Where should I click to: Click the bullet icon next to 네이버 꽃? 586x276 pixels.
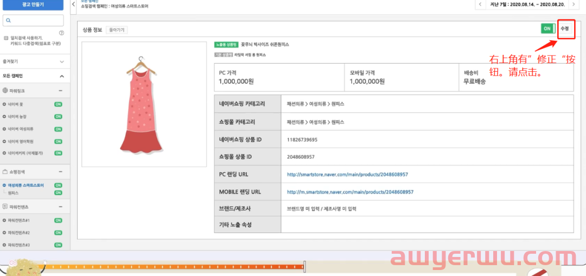pyautogui.click(x=4, y=104)
